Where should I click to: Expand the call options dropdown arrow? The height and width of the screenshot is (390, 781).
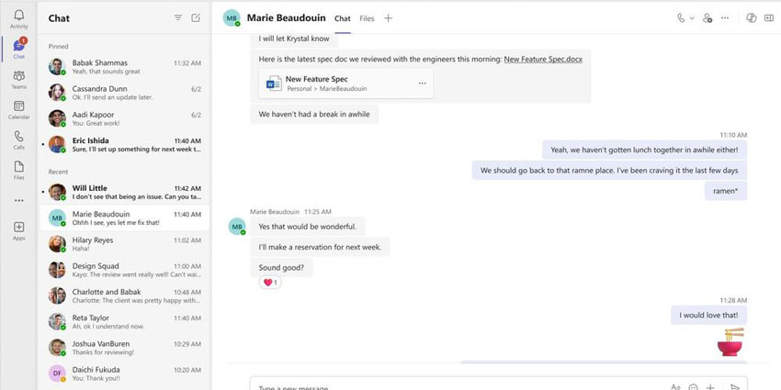click(692, 18)
